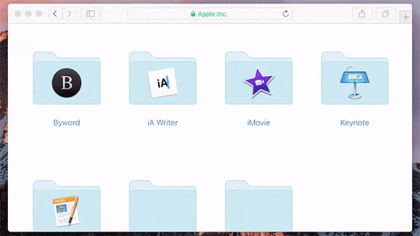Click the Apple Inc. address bar
The width and height of the screenshot is (420, 236).
coord(209,14)
